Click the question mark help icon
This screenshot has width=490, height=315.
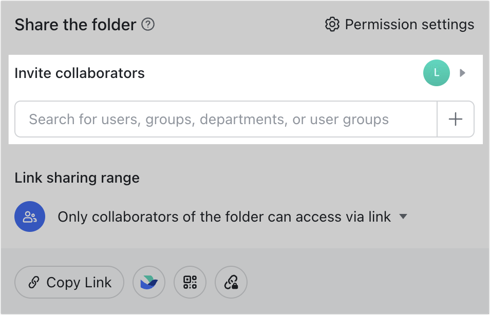[147, 24]
